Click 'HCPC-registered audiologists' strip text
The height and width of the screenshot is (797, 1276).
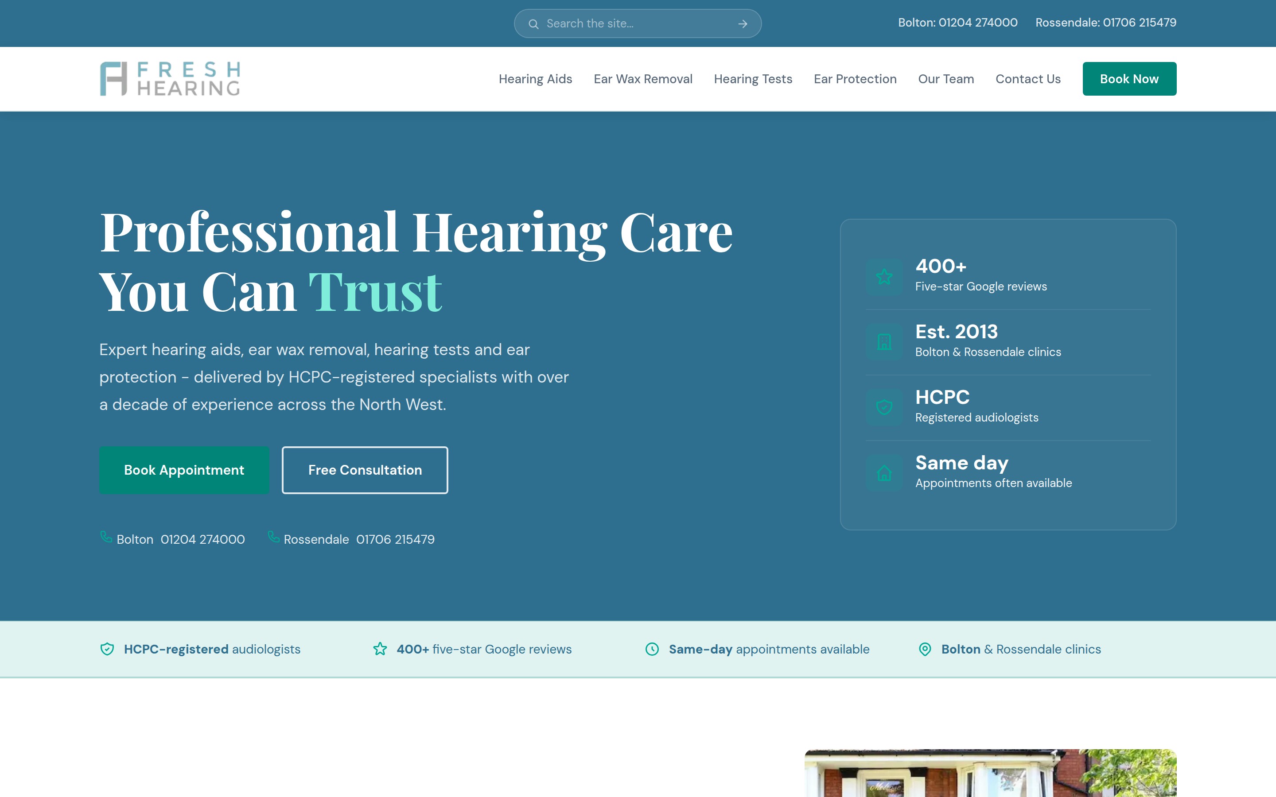(212, 649)
